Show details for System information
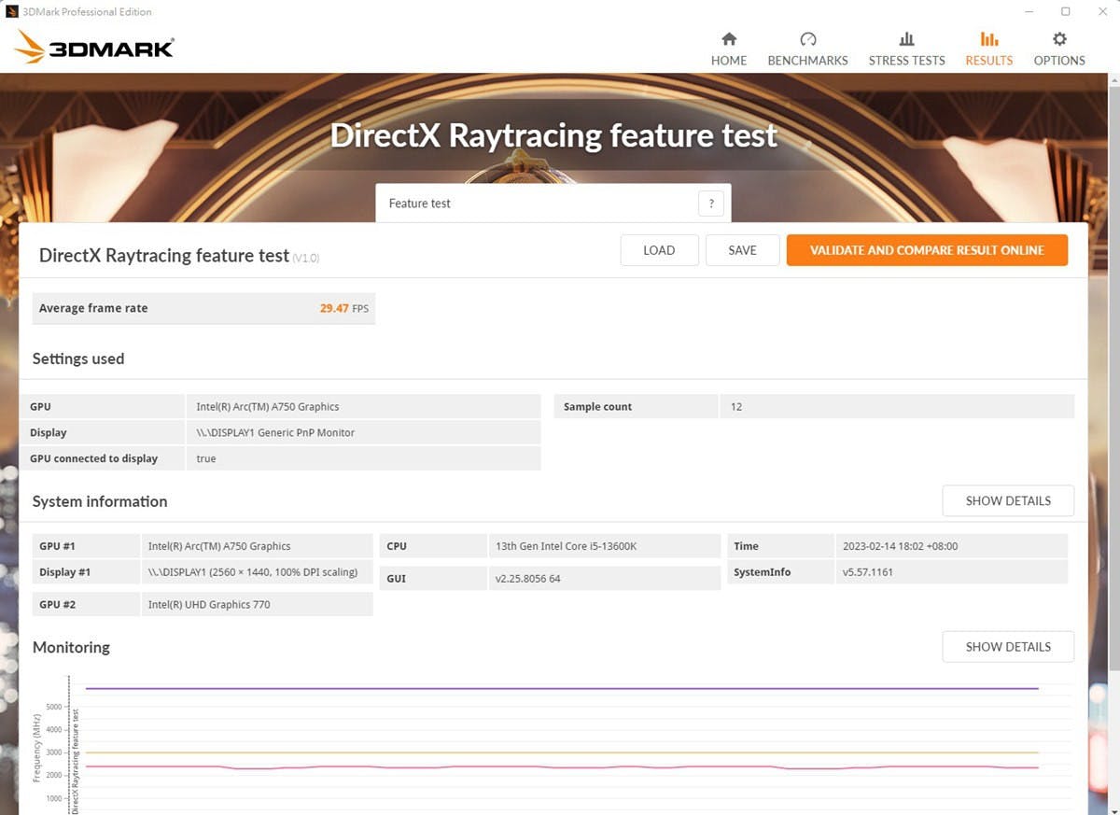 tap(1008, 501)
